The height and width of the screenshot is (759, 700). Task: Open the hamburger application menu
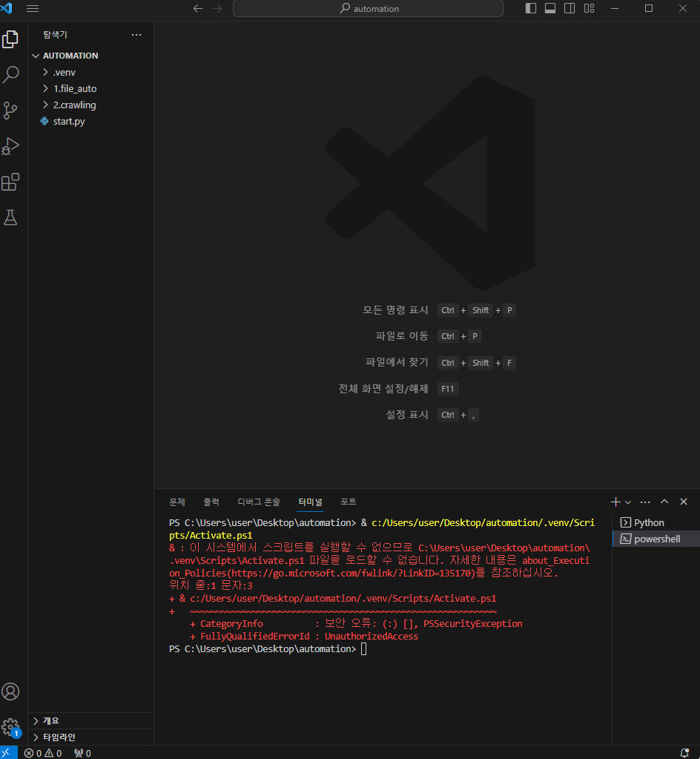tap(33, 8)
